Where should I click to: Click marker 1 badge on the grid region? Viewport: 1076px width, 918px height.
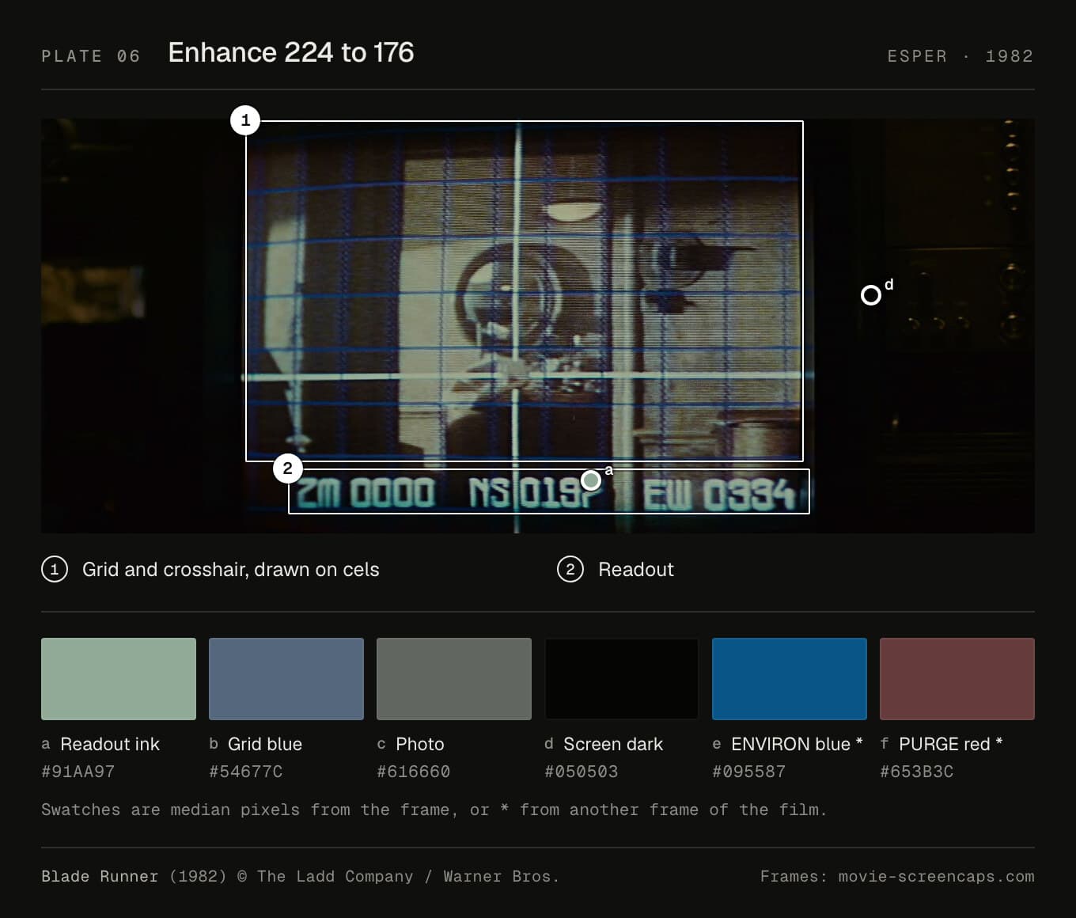[x=245, y=120]
